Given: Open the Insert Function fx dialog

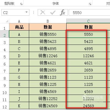Looking at the screenshot, I should click(62, 12).
